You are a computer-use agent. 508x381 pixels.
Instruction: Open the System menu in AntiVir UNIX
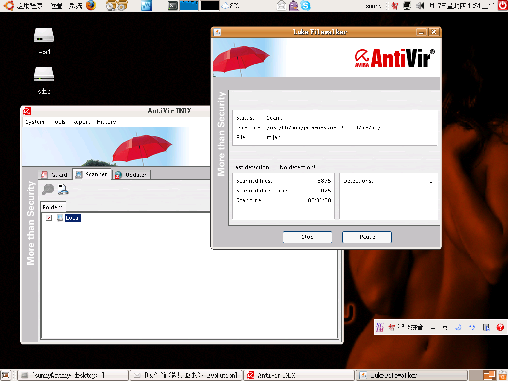35,122
